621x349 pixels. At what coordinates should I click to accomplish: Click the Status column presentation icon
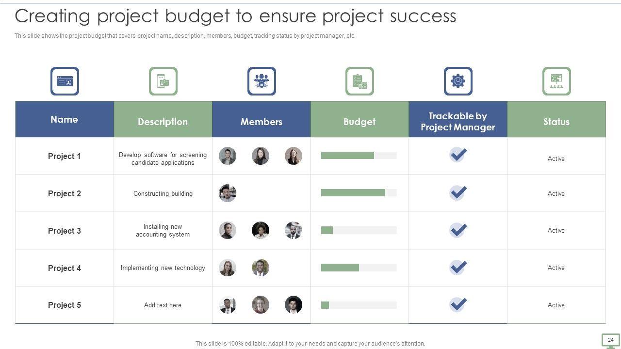point(556,81)
